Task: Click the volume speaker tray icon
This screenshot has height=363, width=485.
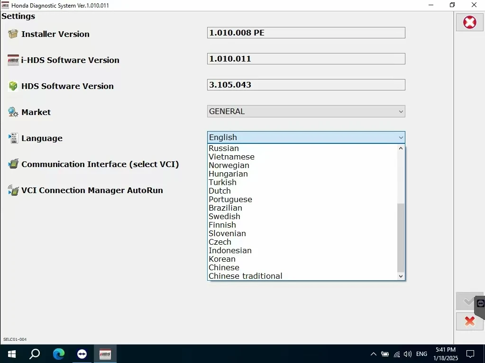Action: 407,354
